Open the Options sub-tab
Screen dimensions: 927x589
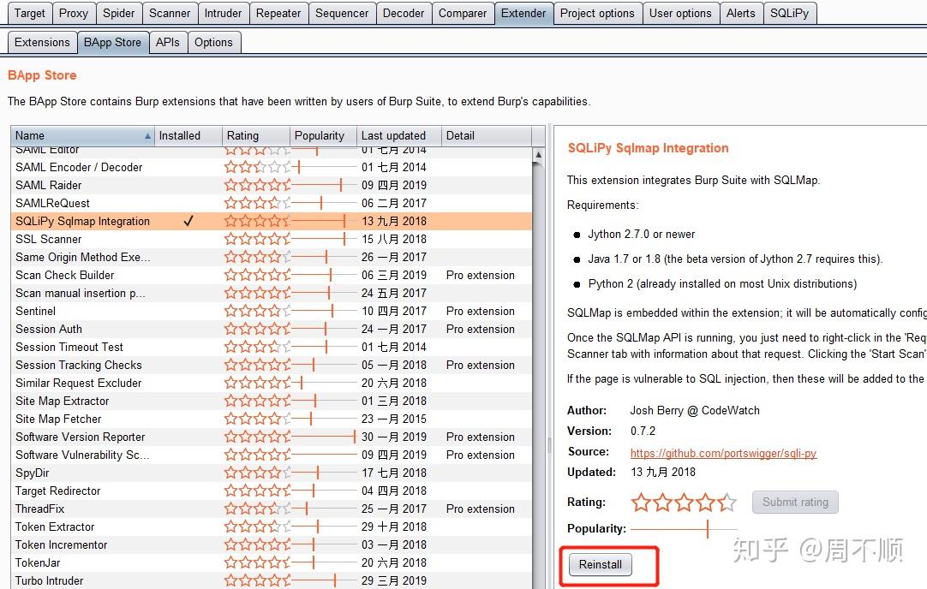213,43
